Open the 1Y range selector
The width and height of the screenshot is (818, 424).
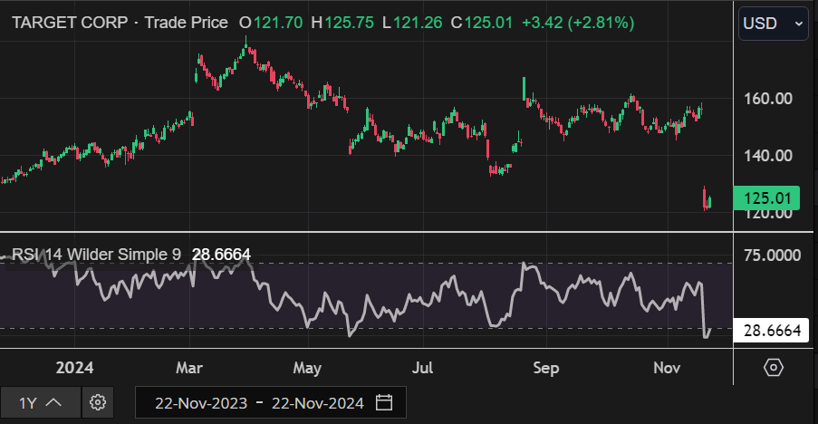[41, 402]
